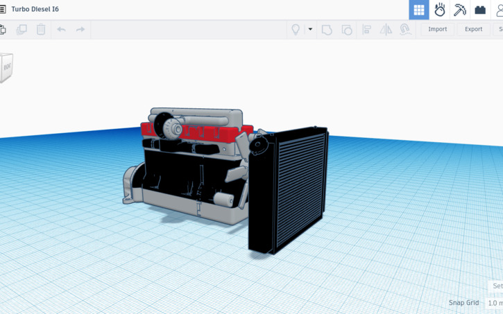Toggle show all with the lightbulb icon

tap(296, 30)
